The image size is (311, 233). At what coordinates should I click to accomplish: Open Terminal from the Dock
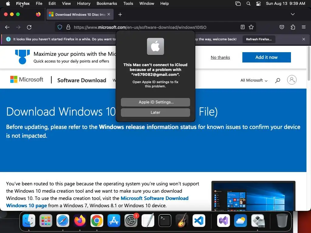[165, 221]
